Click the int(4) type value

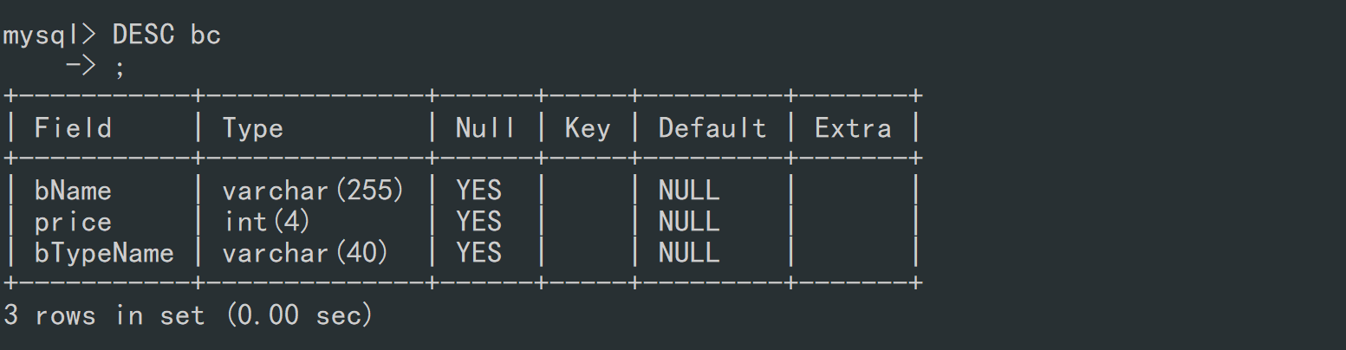[267, 222]
